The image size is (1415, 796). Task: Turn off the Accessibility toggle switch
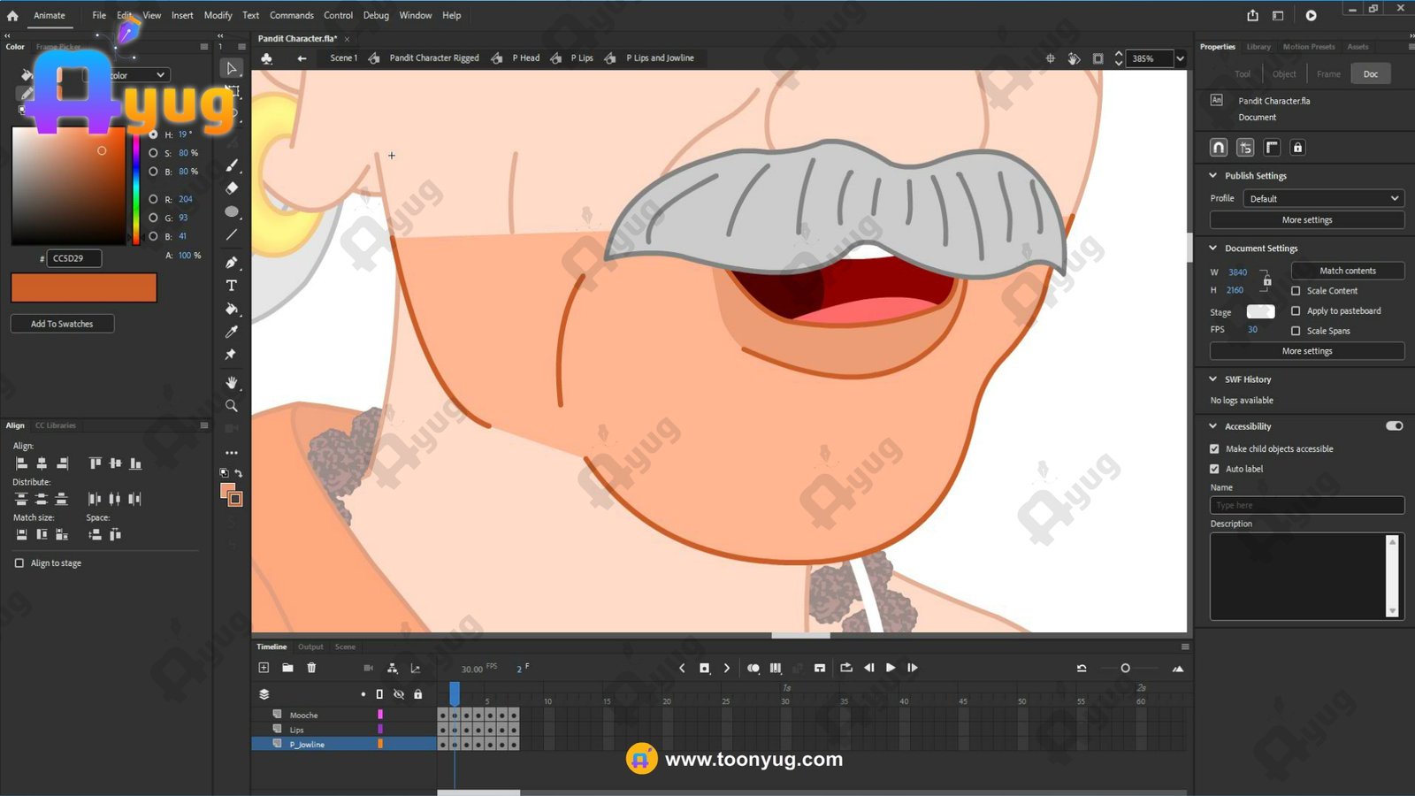[1394, 426]
